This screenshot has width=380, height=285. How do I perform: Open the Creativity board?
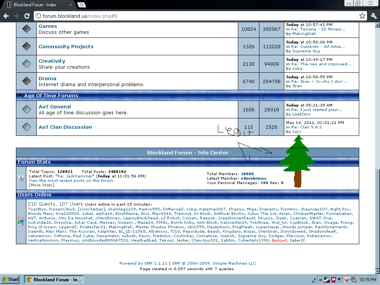point(52,61)
